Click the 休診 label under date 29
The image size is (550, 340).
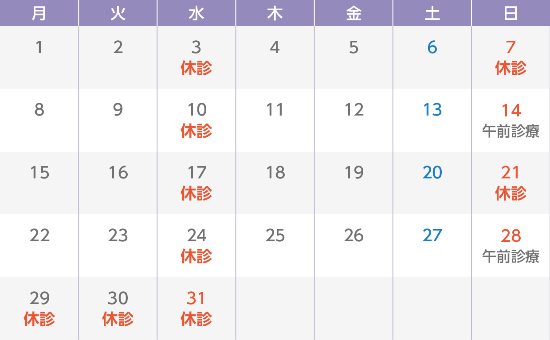tap(39, 319)
